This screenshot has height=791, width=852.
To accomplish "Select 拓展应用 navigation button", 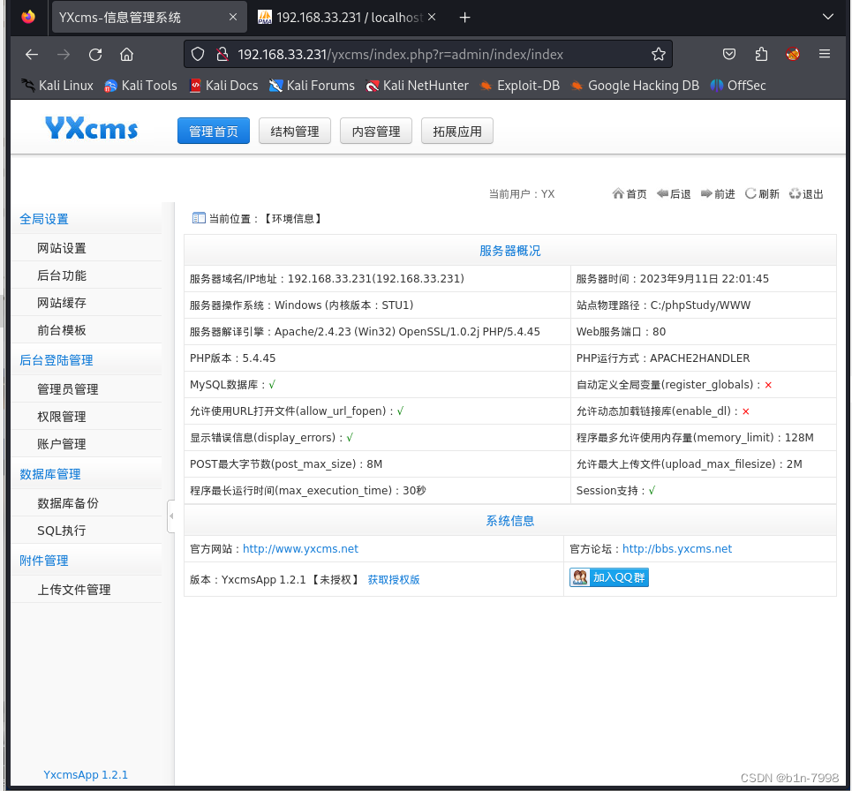I will (x=457, y=131).
